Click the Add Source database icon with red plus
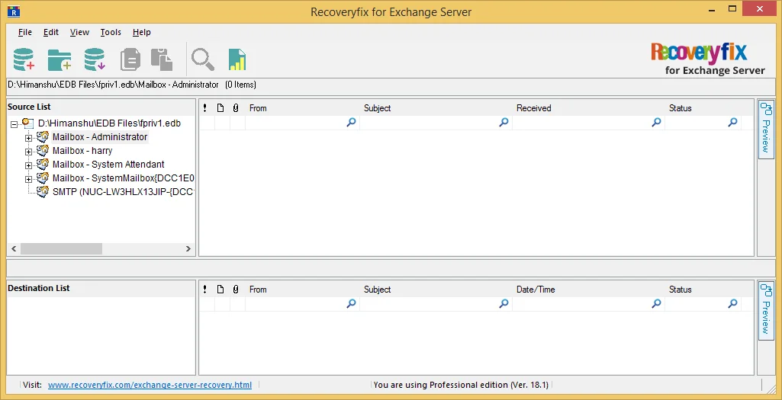782x400 pixels. (24, 59)
